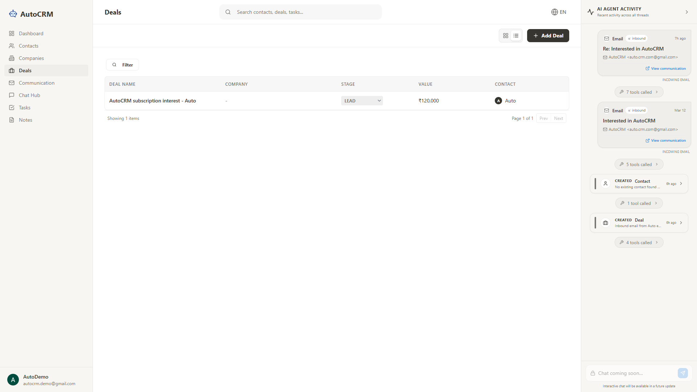View communication for the Mar 12 email
Viewport: 697px width, 392px height.
coord(666,141)
